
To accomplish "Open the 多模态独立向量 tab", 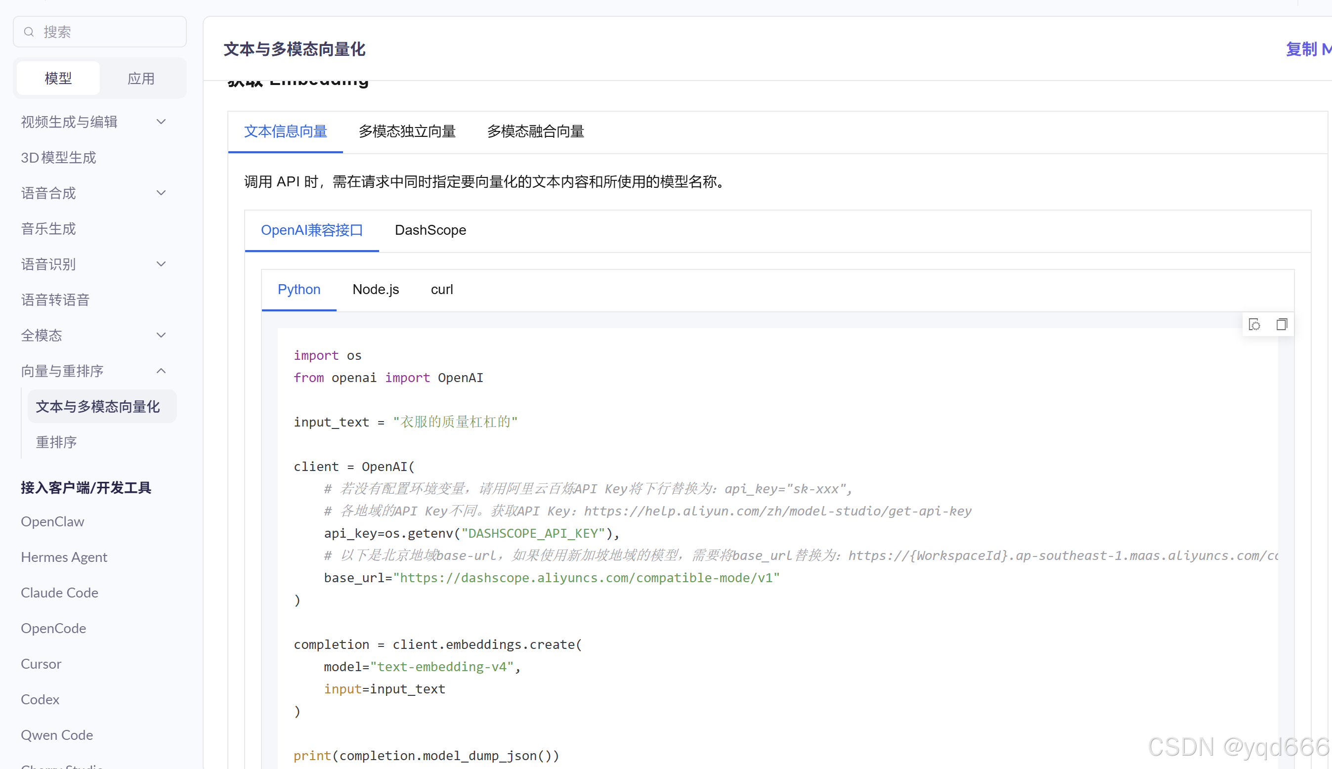I will 407,131.
